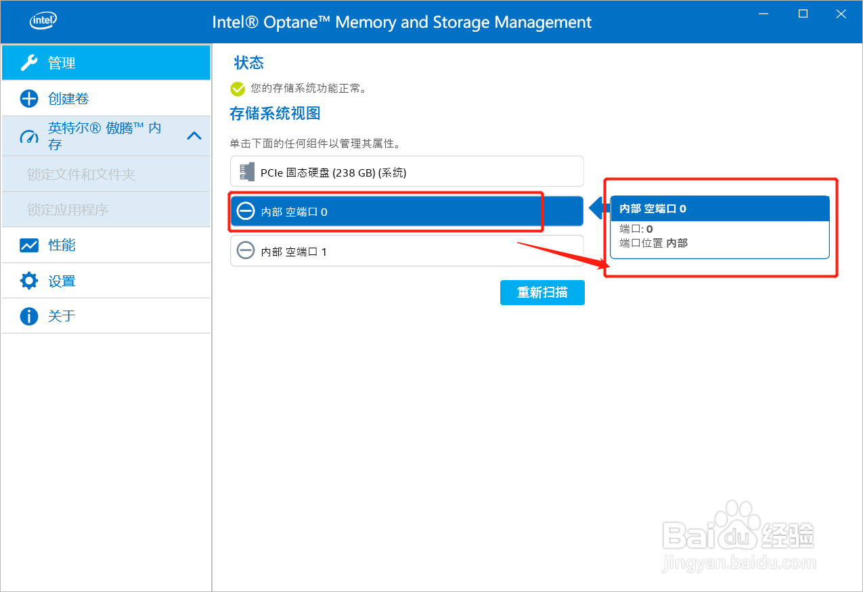
Task: Open the 关于 menu item
Action: click(106, 316)
